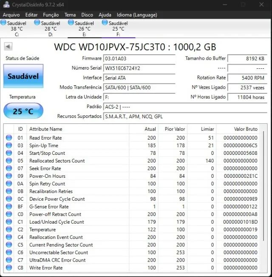Click the power-on hours field 11804 horas

click(x=247, y=97)
